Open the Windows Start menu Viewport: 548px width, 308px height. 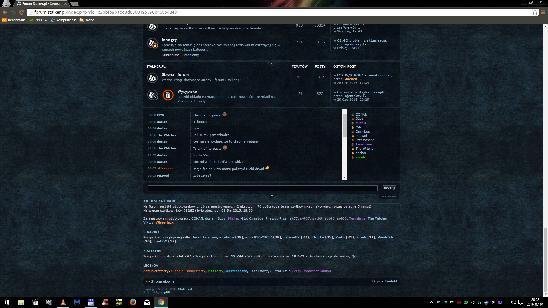pyautogui.click(x=7, y=302)
